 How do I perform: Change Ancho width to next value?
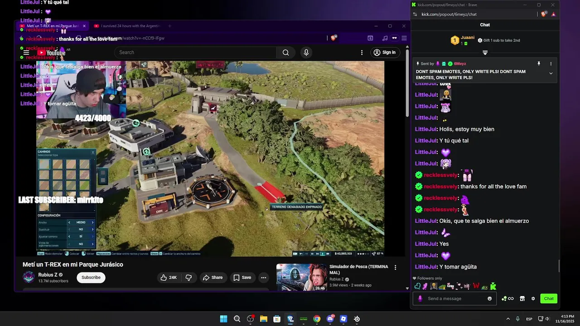92,222
